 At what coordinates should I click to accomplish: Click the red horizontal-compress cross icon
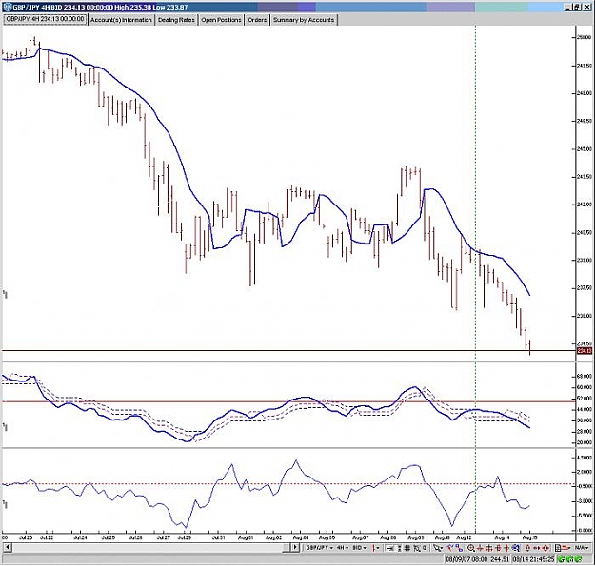click(x=480, y=548)
